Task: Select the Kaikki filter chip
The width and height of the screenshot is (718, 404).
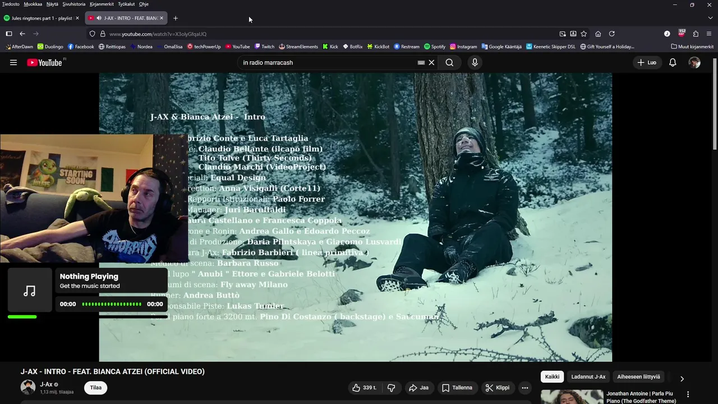Action: pos(553,377)
